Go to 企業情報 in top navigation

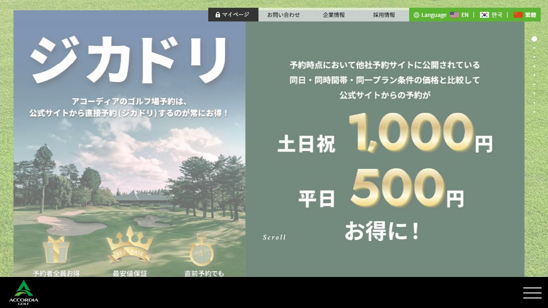334,15
